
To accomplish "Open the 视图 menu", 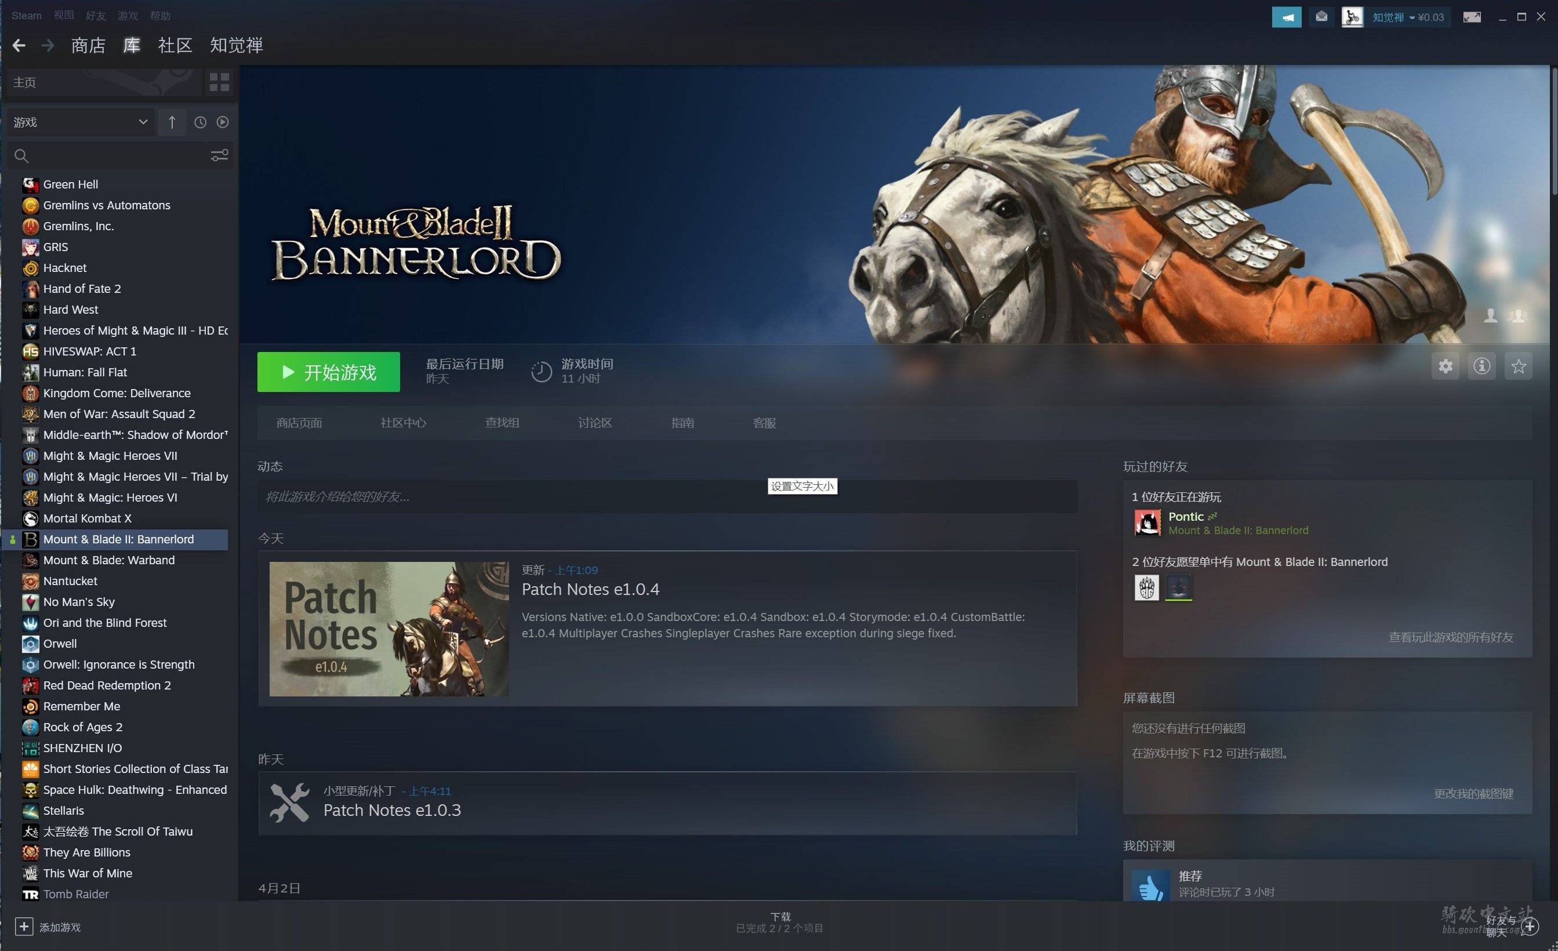I will 64,16.
